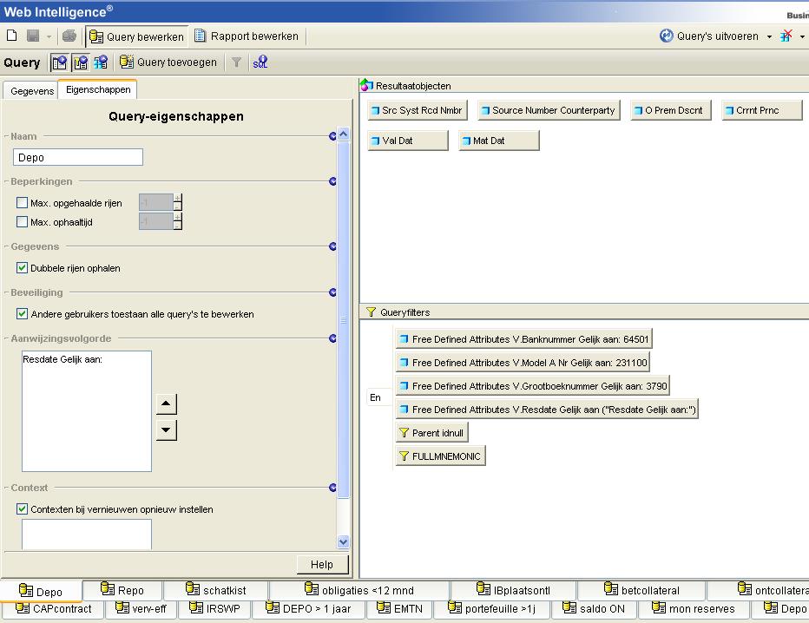Enable Max. opgehaalde rijen checkbox
Image resolution: width=809 pixels, height=623 pixels.
23,203
